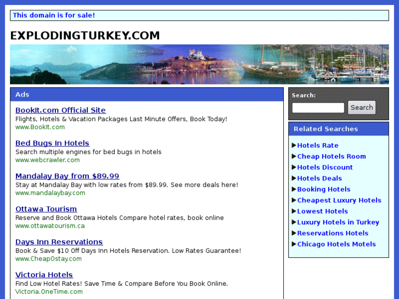Click the arrow icon beside Cheap Hotels Room
This screenshot has width=399, height=299.
pyautogui.click(x=294, y=156)
